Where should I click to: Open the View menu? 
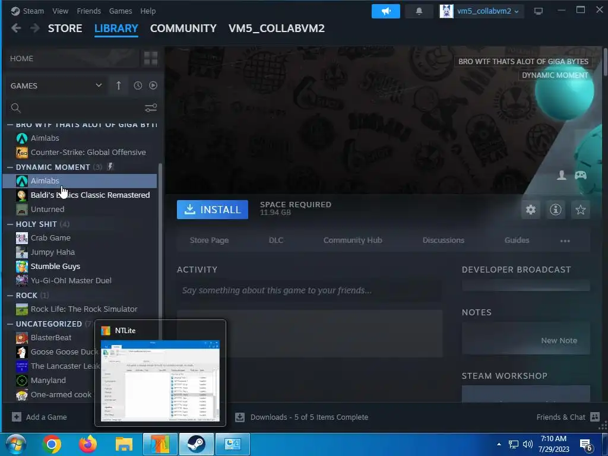[x=60, y=11]
